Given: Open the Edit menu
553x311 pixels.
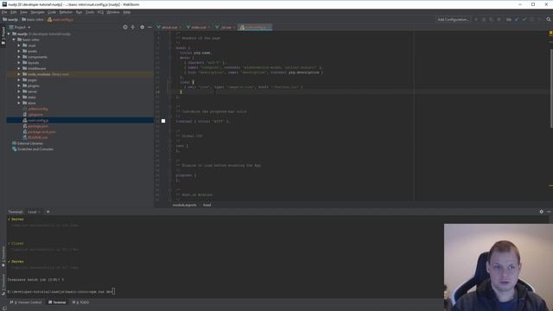Looking at the screenshot, I should [x=14, y=12].
